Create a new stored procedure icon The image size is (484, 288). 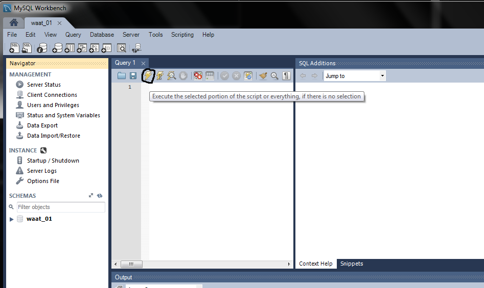tap(94, 48)
